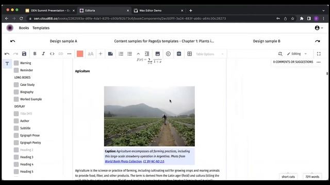The height and width of the screenshot is (185, 330).
Task: Open the Editing mode dropdown
Action: (x=297, y=54)
